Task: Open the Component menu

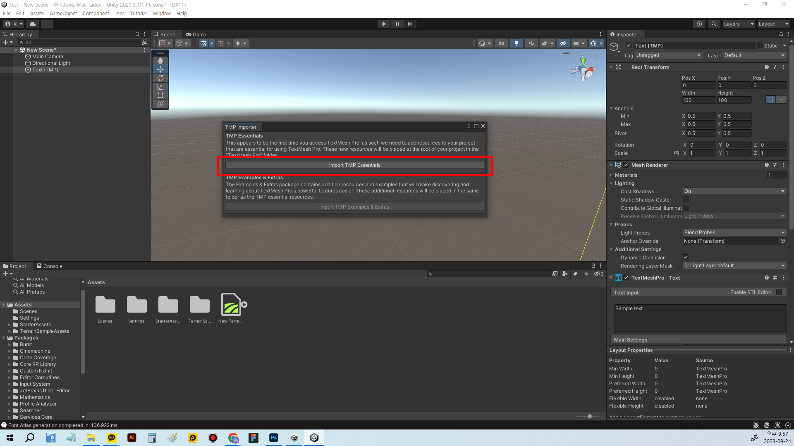Action: pos(96,13)
